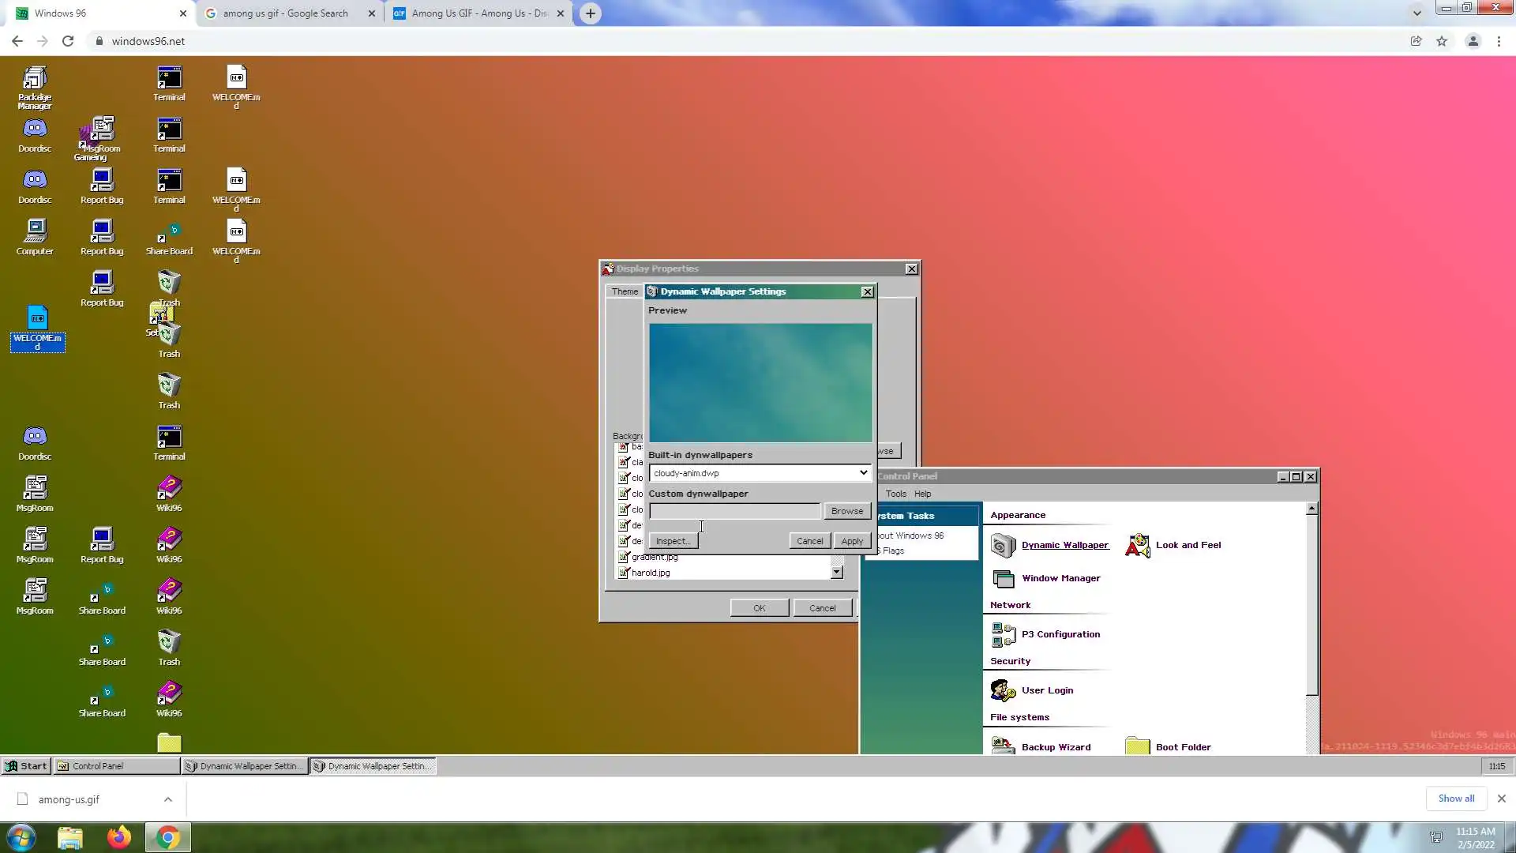Open the User Login security icon
Image resolution: width=1516 pixels, height=853 pixels.
(x=1003, y=690)
